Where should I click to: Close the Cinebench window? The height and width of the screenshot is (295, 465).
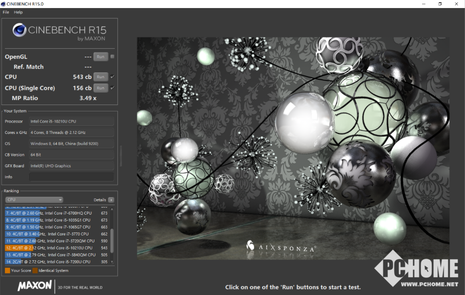point(456,4)
